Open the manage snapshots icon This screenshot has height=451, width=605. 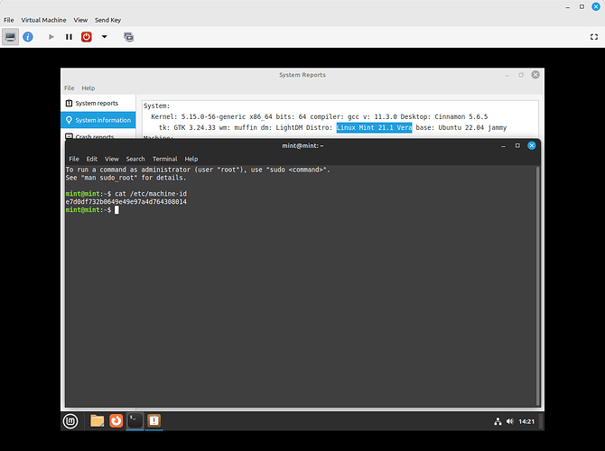point(128,37)
